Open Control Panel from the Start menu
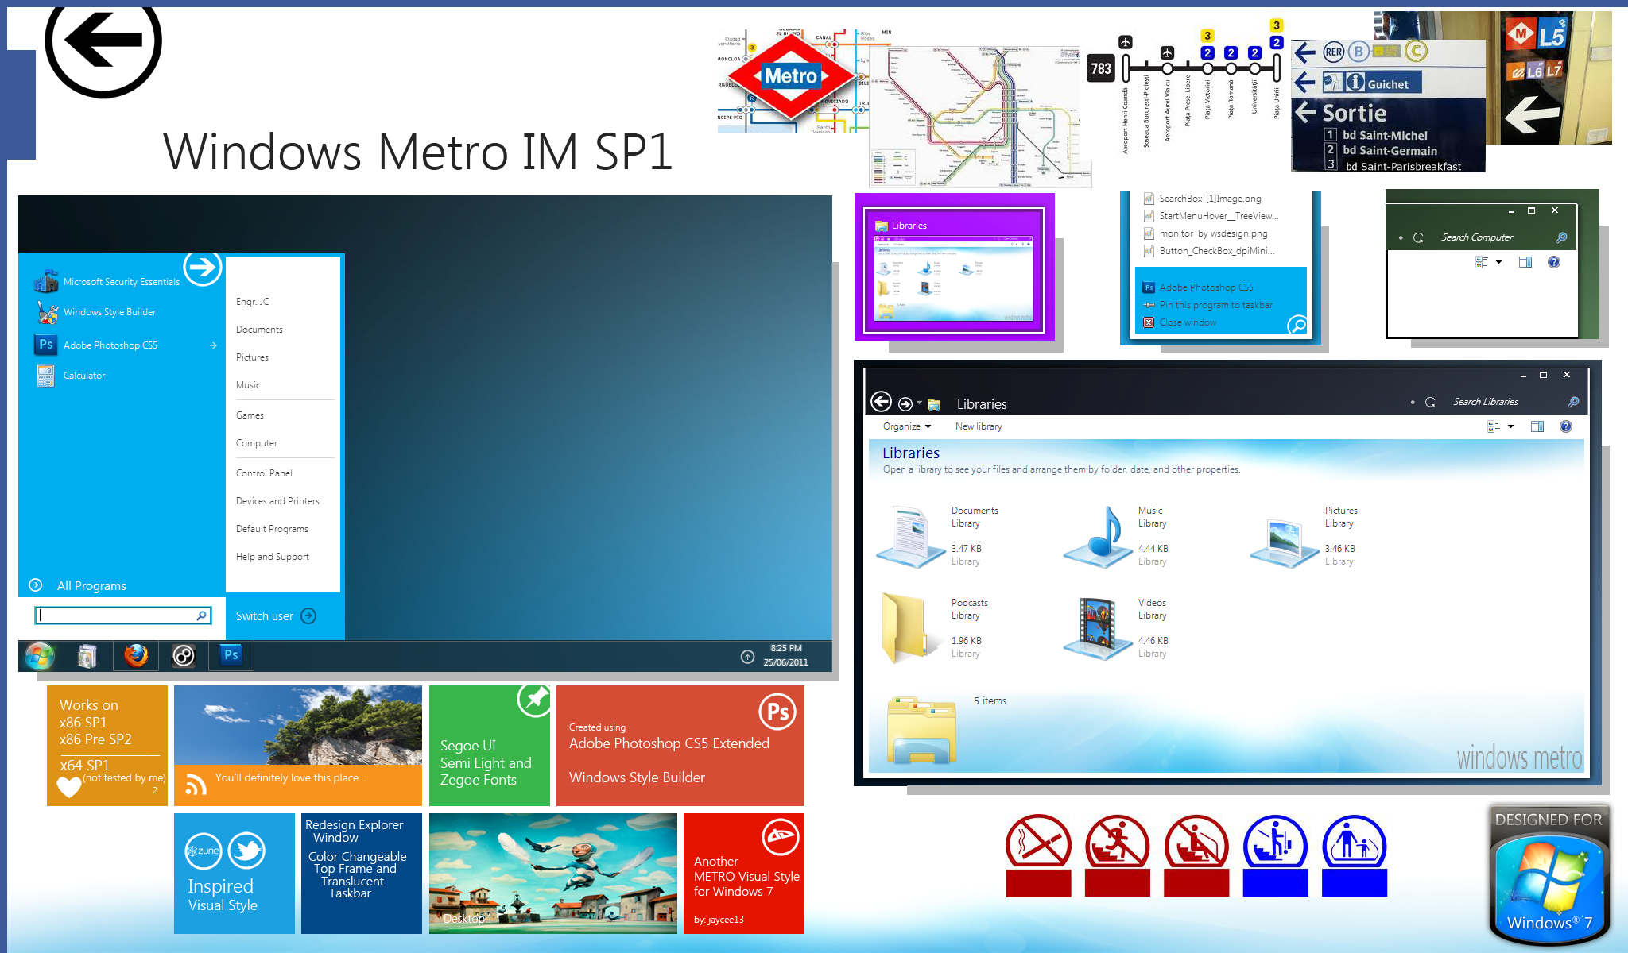The image size is (1628, 953). [x=264, y=473]
